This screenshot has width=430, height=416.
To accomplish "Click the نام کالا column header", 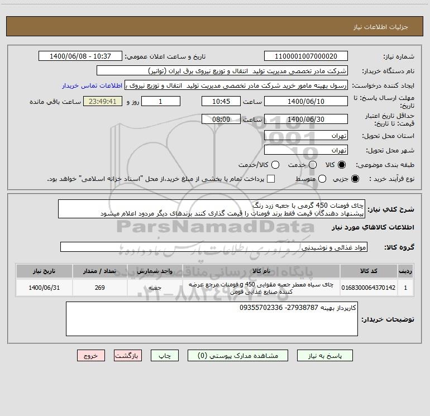I will 261,271.
